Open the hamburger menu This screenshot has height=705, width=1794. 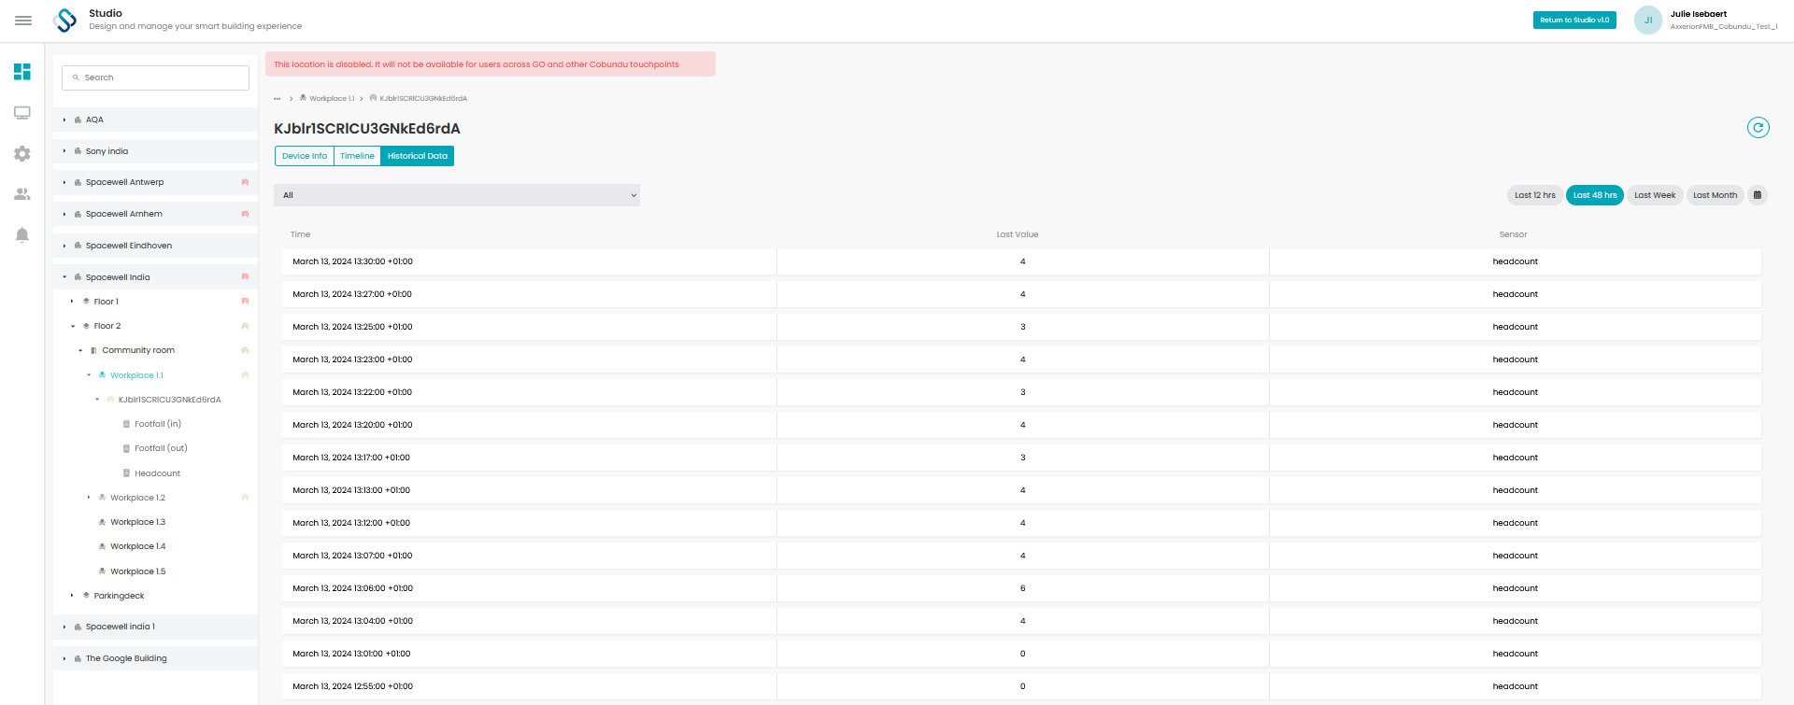(23, 20)
